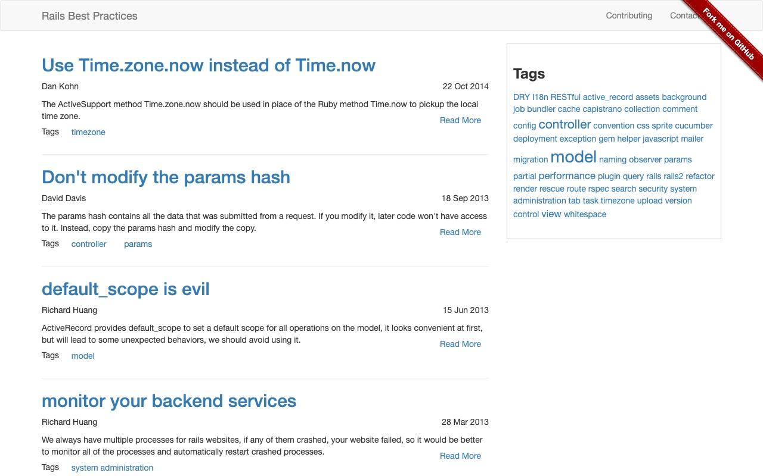
Task: Open article 'Don't modify the params hash'
Action: click(x=166, y=177)
